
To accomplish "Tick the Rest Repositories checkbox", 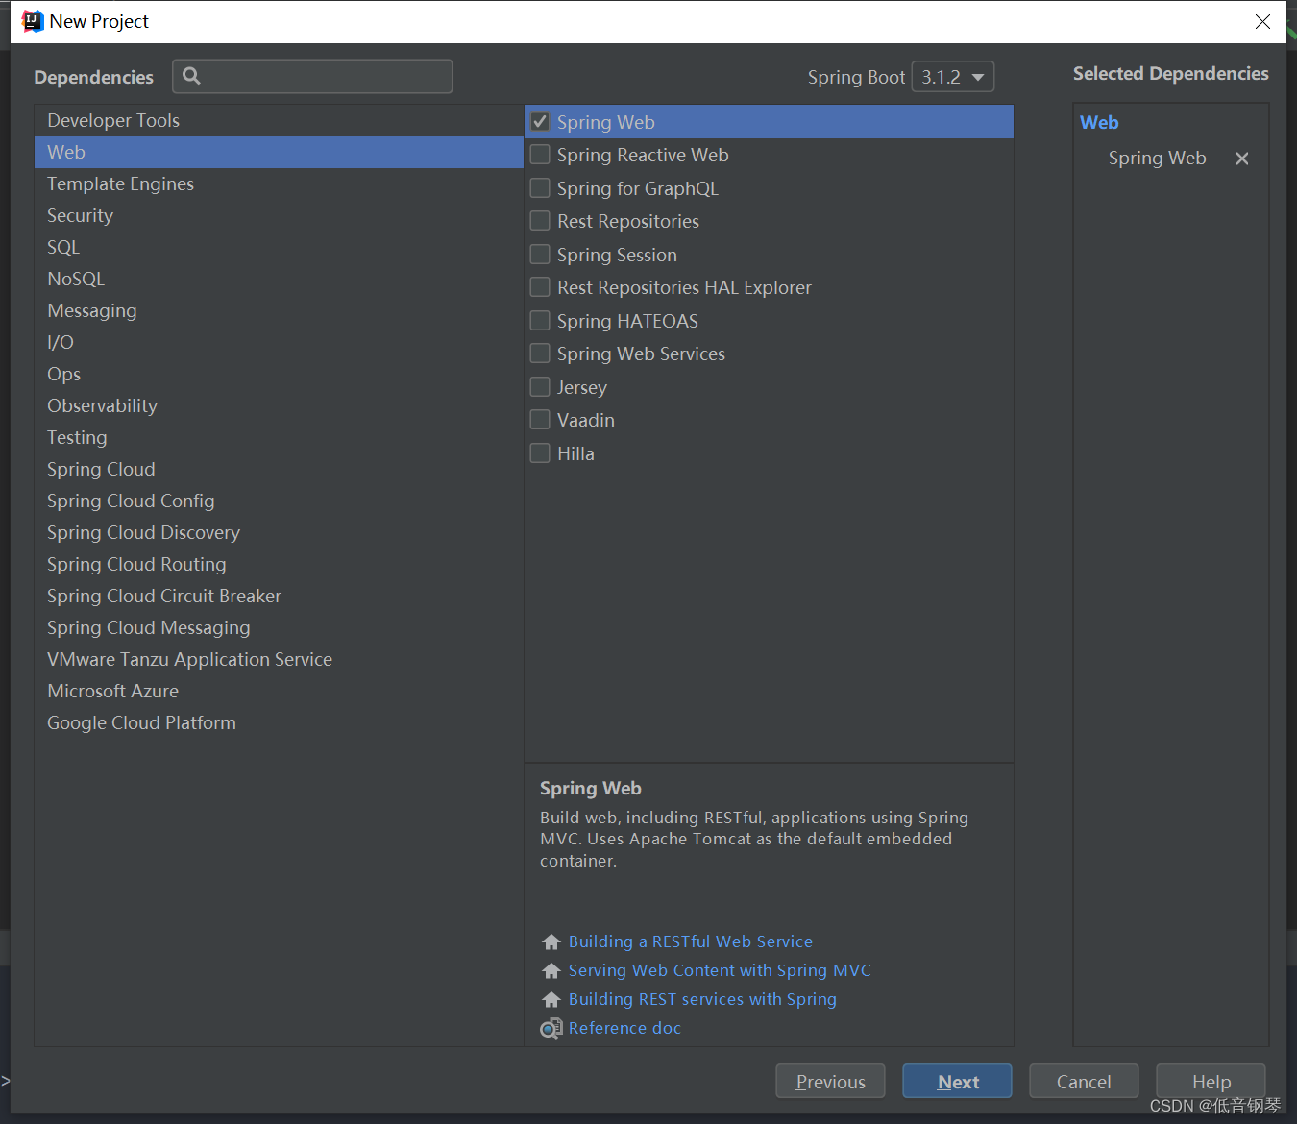I will tap(540, 221).
